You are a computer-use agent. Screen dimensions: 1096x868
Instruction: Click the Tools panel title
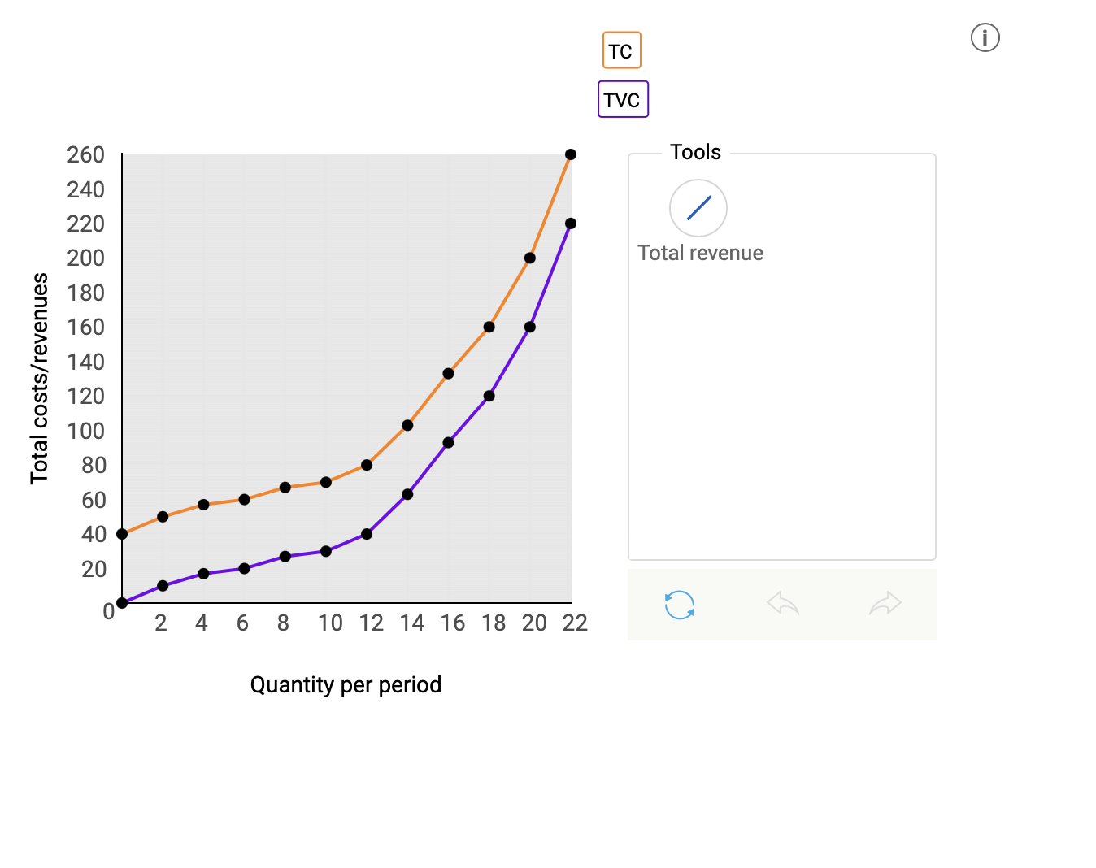(695, 151)
